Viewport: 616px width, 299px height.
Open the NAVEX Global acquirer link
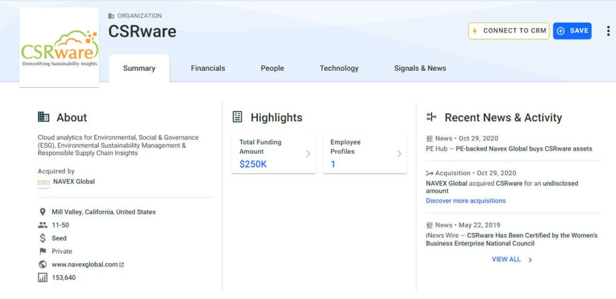[x=74, y=181]
